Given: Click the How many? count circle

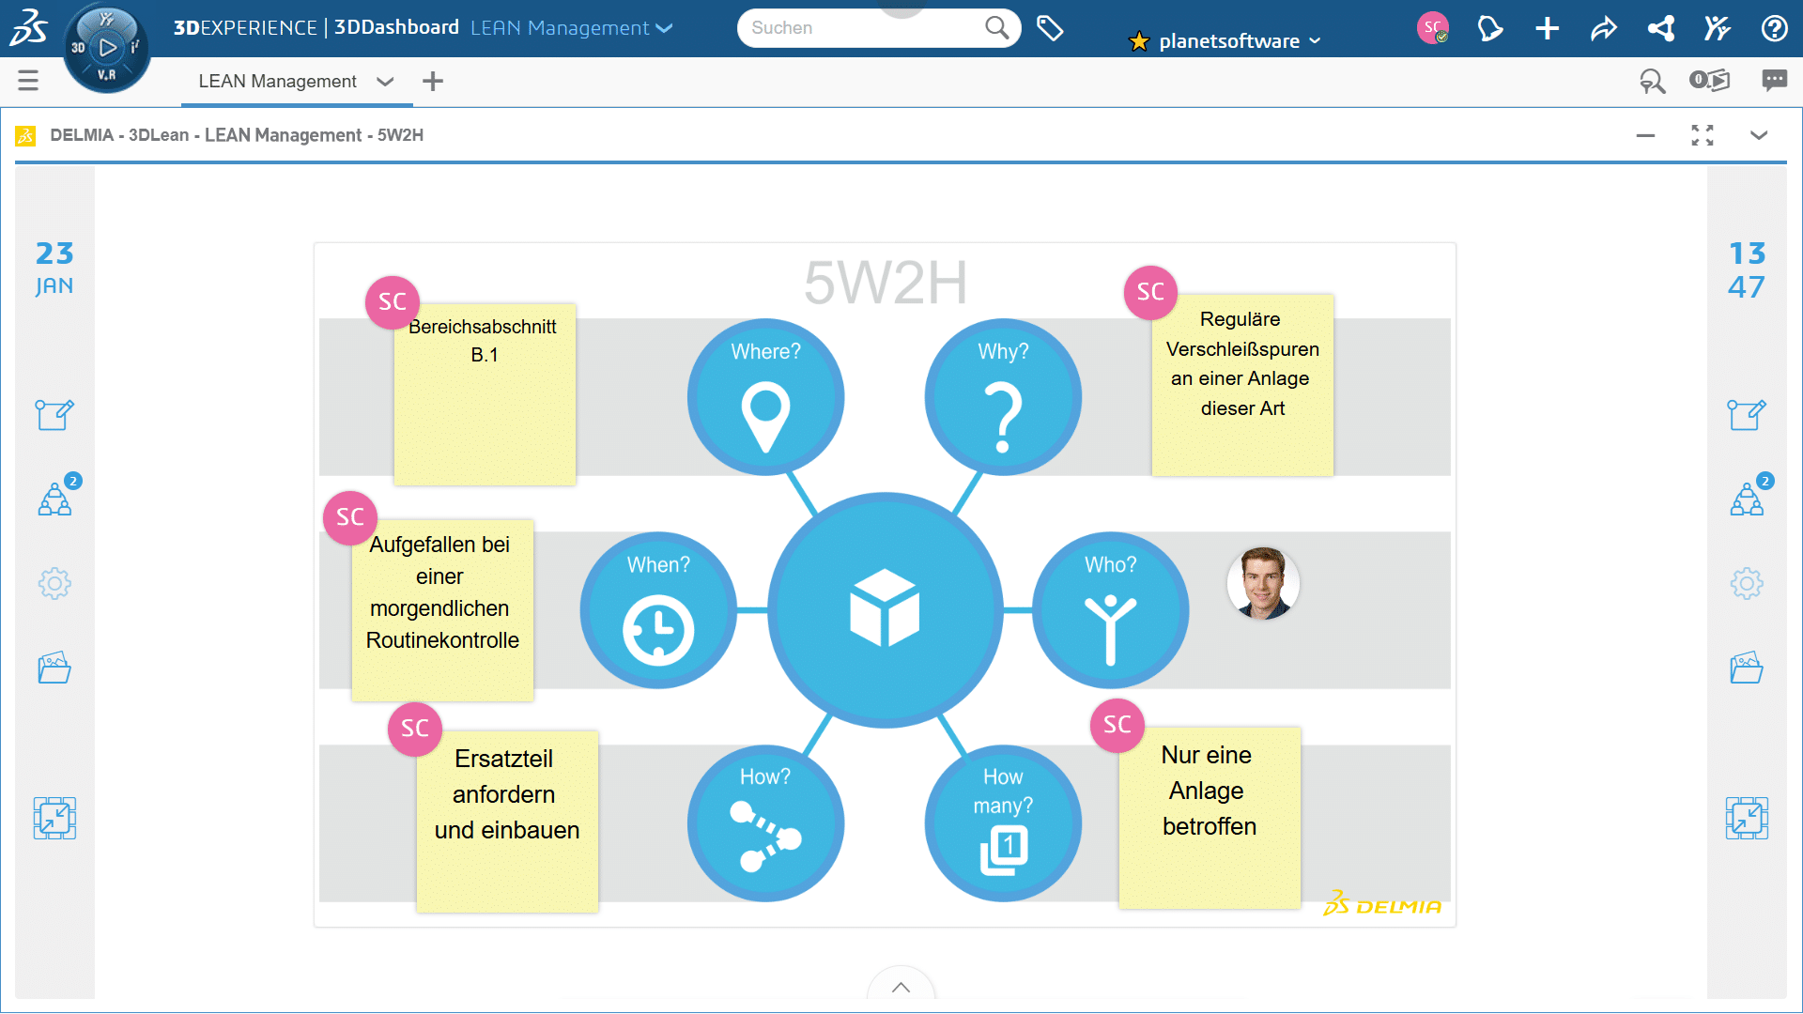Looking at the screenshot, I should pyautogui.click(x=1003, y=823).
